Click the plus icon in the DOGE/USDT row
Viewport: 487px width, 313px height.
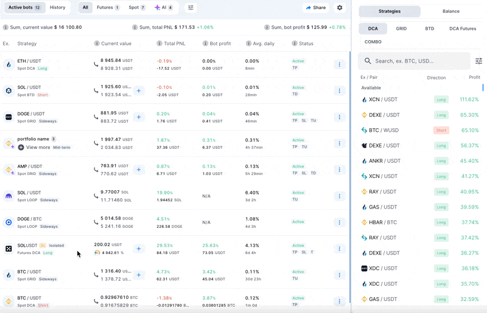[x=139, y=117]
